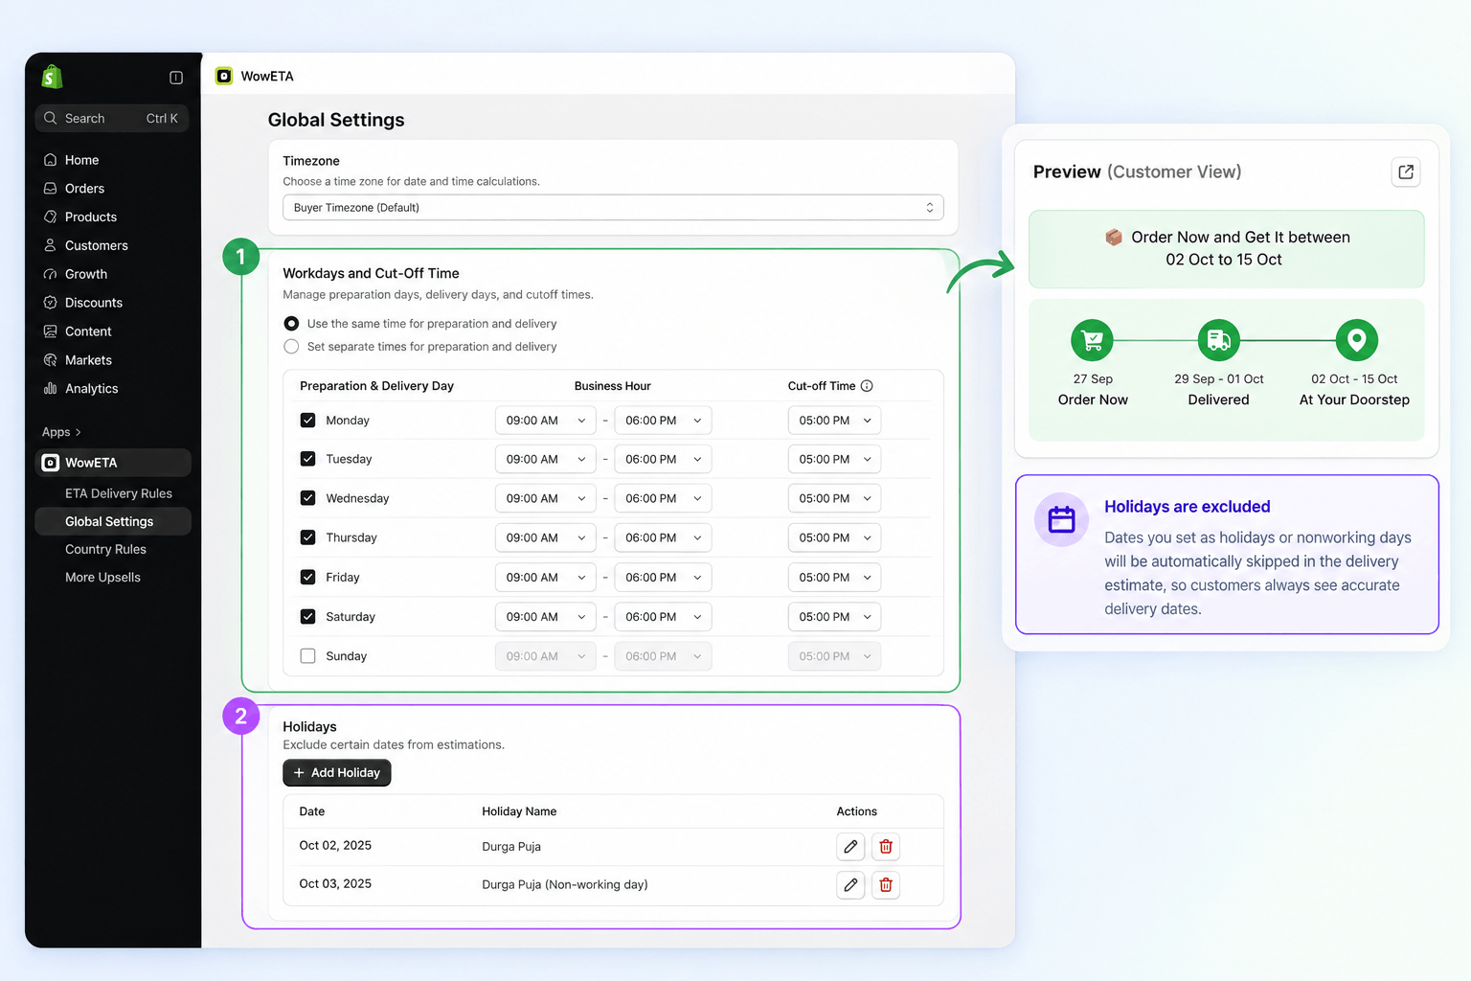
Task: Click the Search field in sidebar
Action: point(112,119)
